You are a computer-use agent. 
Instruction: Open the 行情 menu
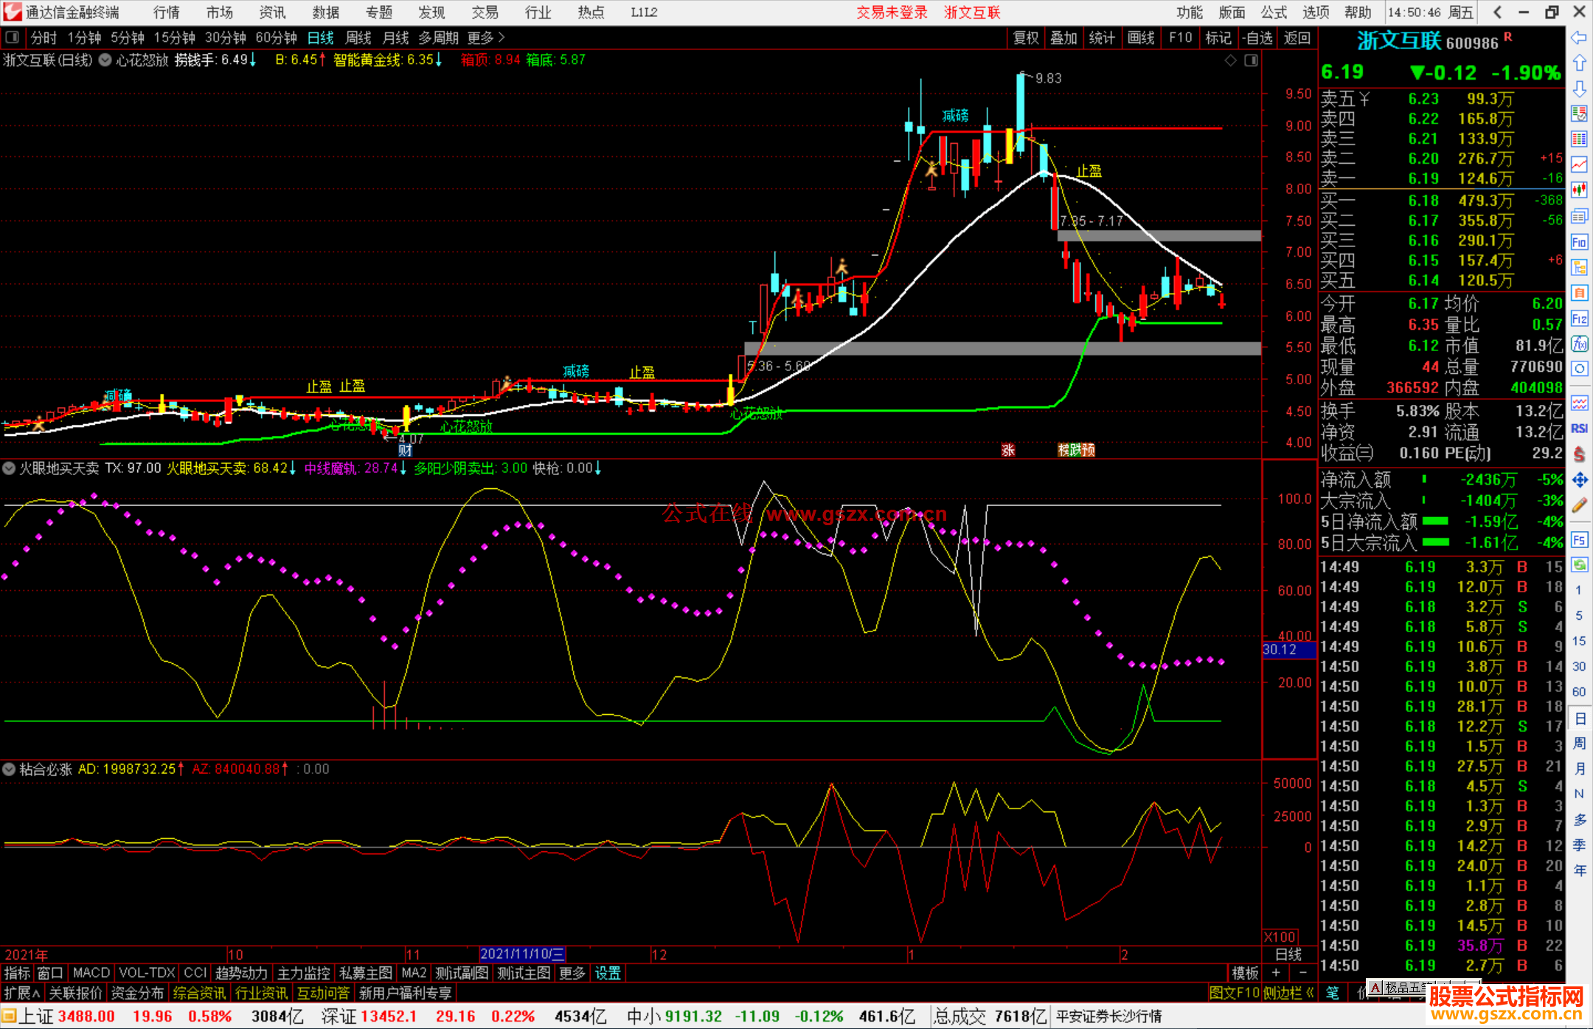(167, 13)
